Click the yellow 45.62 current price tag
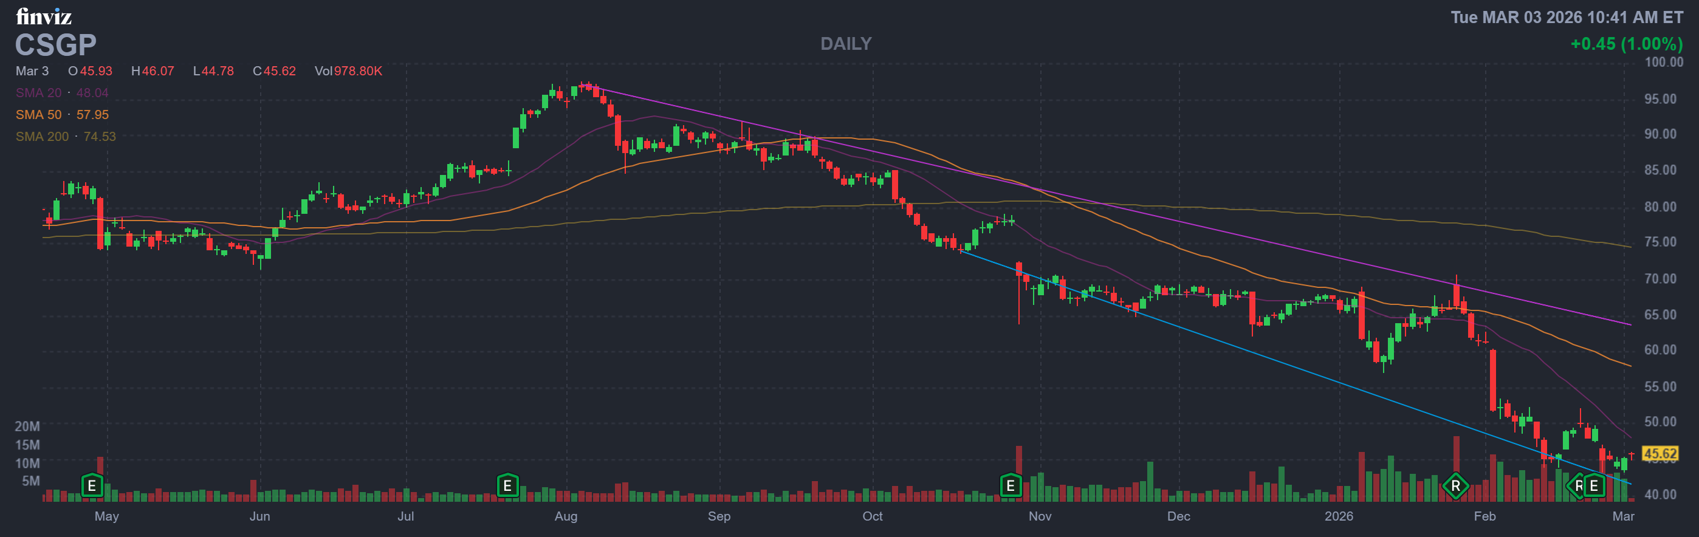 click(x=1660, y=453)
